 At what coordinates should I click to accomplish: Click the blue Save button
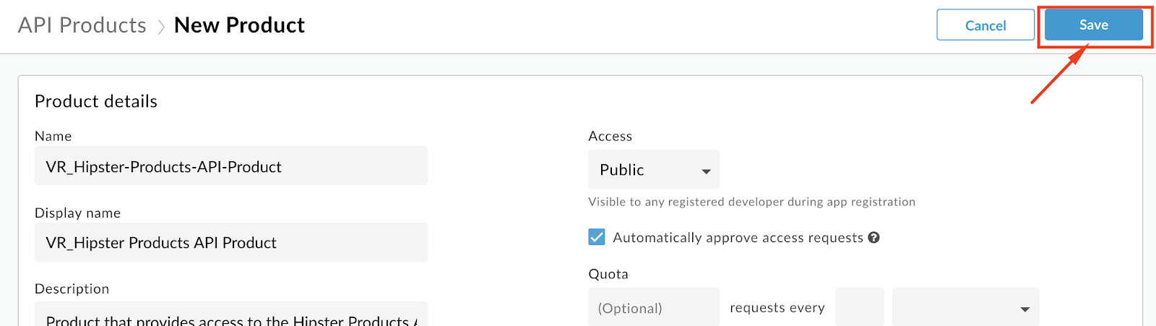[1093, 25]
